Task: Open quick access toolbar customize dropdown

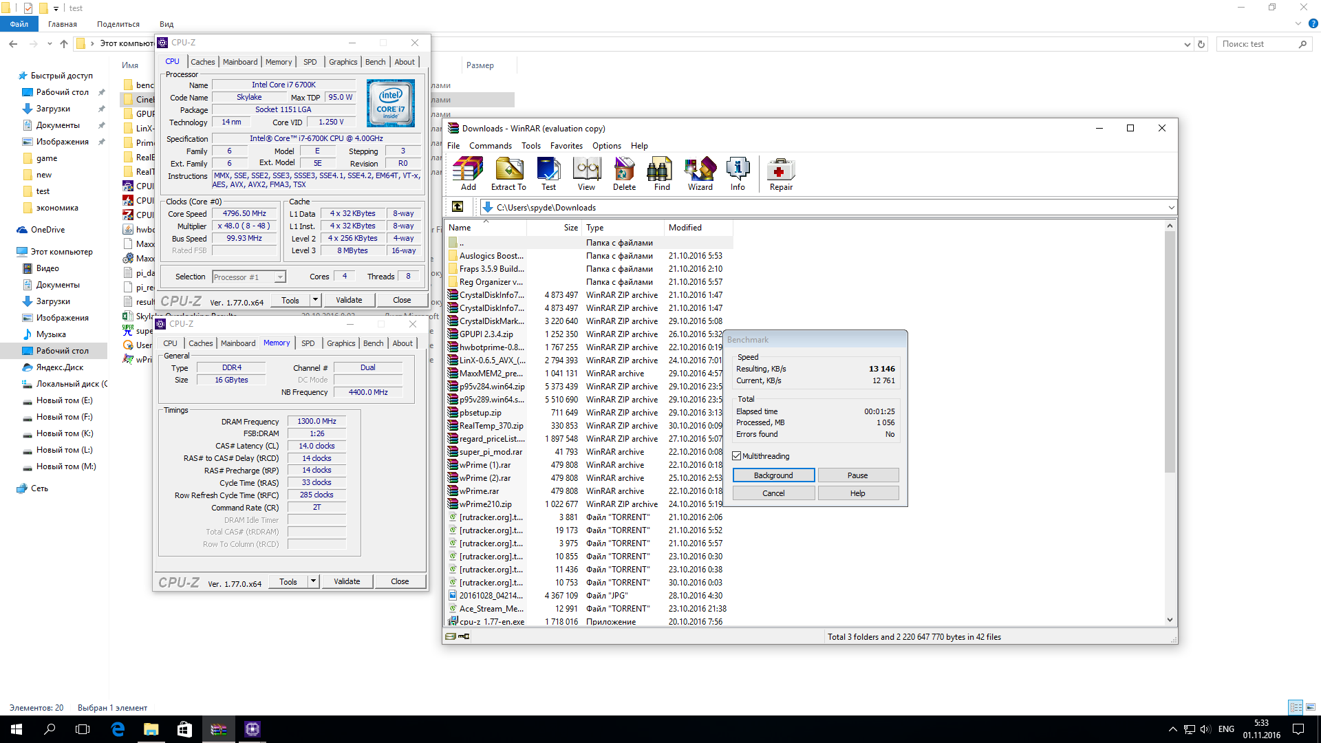Action: click(x=56, y=8)
